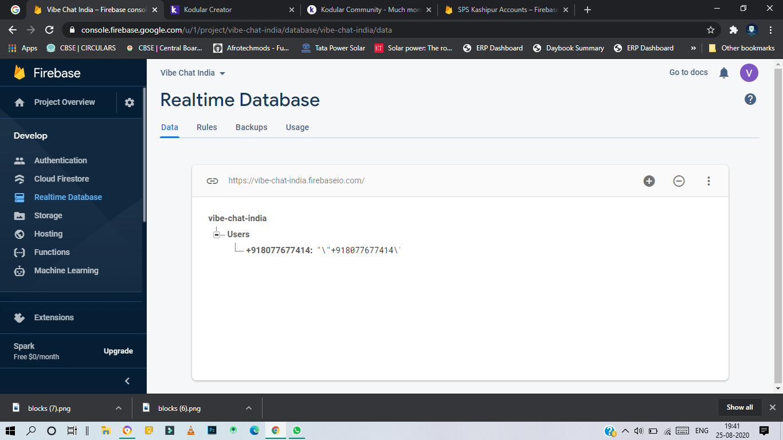783x440 pixels.
Task: Select Cloud Firestore in sidebar
Action: tap(61, 179)
